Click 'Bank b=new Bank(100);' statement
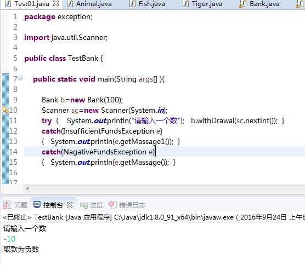This screenshot has height=265, width=305. coord(82,100)
